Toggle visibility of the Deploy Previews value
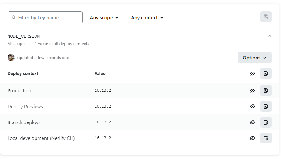The width and height of the screenshot is (281, 159). pos(252,106)
